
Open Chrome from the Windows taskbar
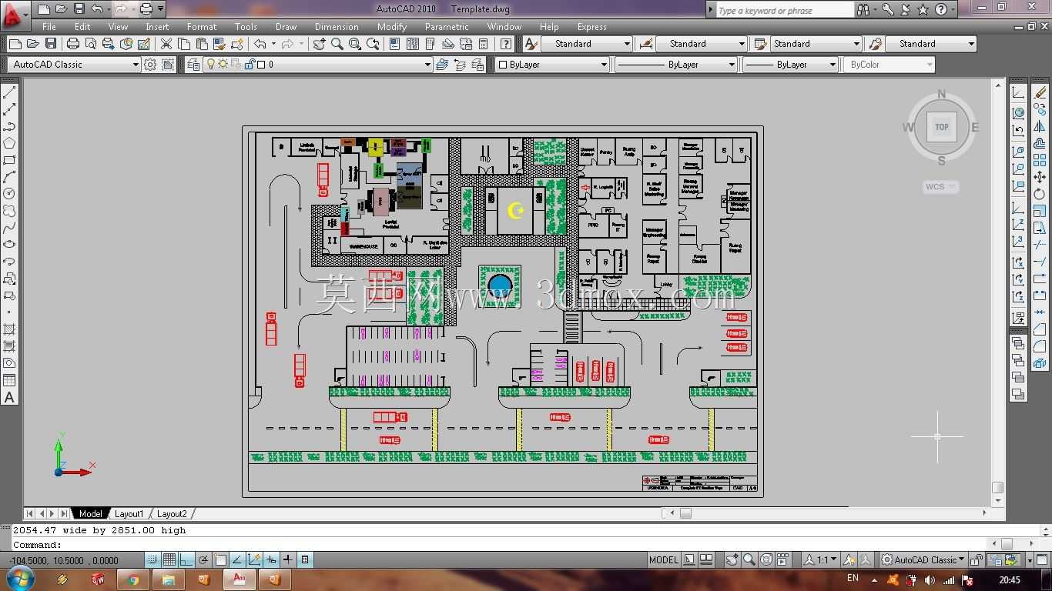[133, 579]
